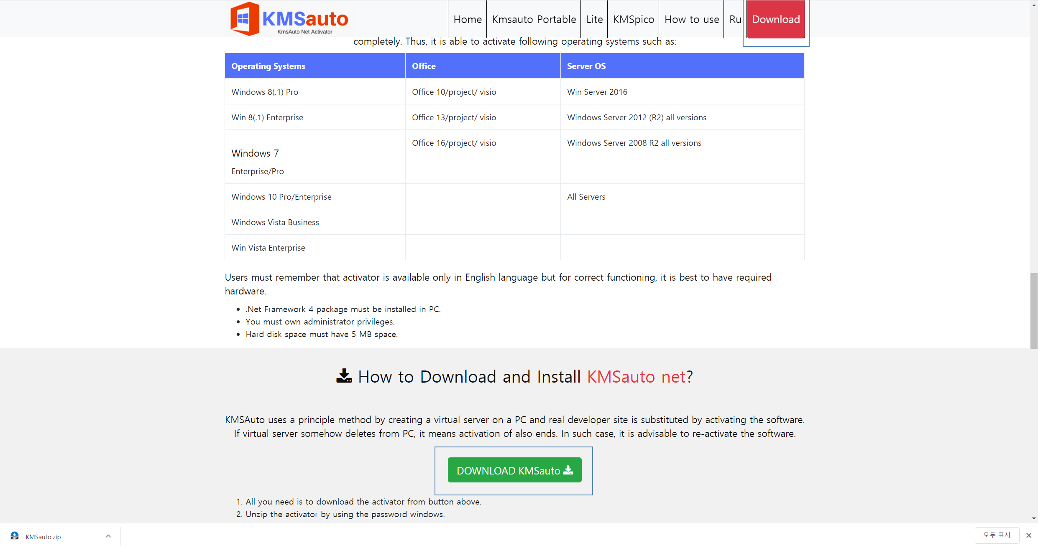The height and width of the screenshot is (548, 1038).
Task: Click download icon beside How to Download heading
Action: coord(344,376)
